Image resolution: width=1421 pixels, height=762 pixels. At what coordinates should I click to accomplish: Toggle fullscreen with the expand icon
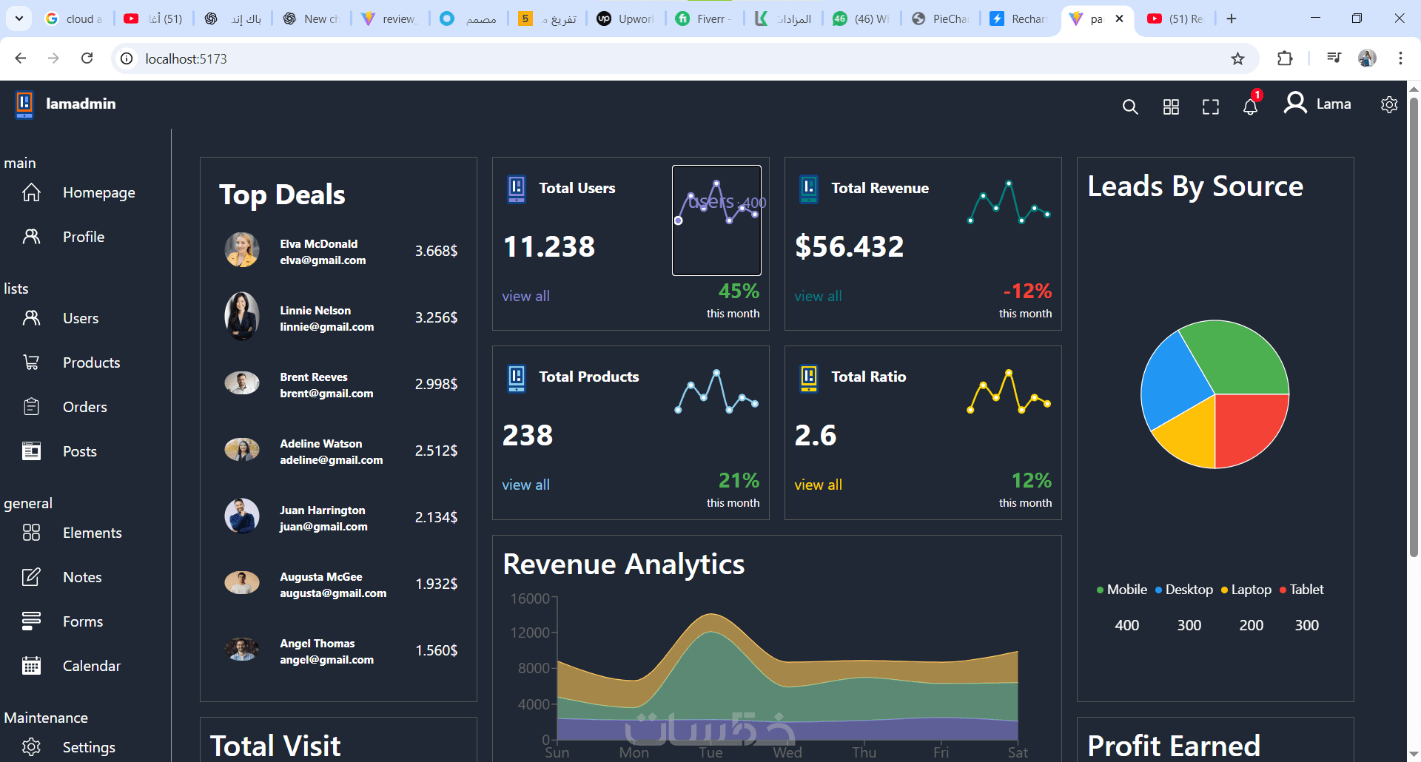coord(1211,107)
